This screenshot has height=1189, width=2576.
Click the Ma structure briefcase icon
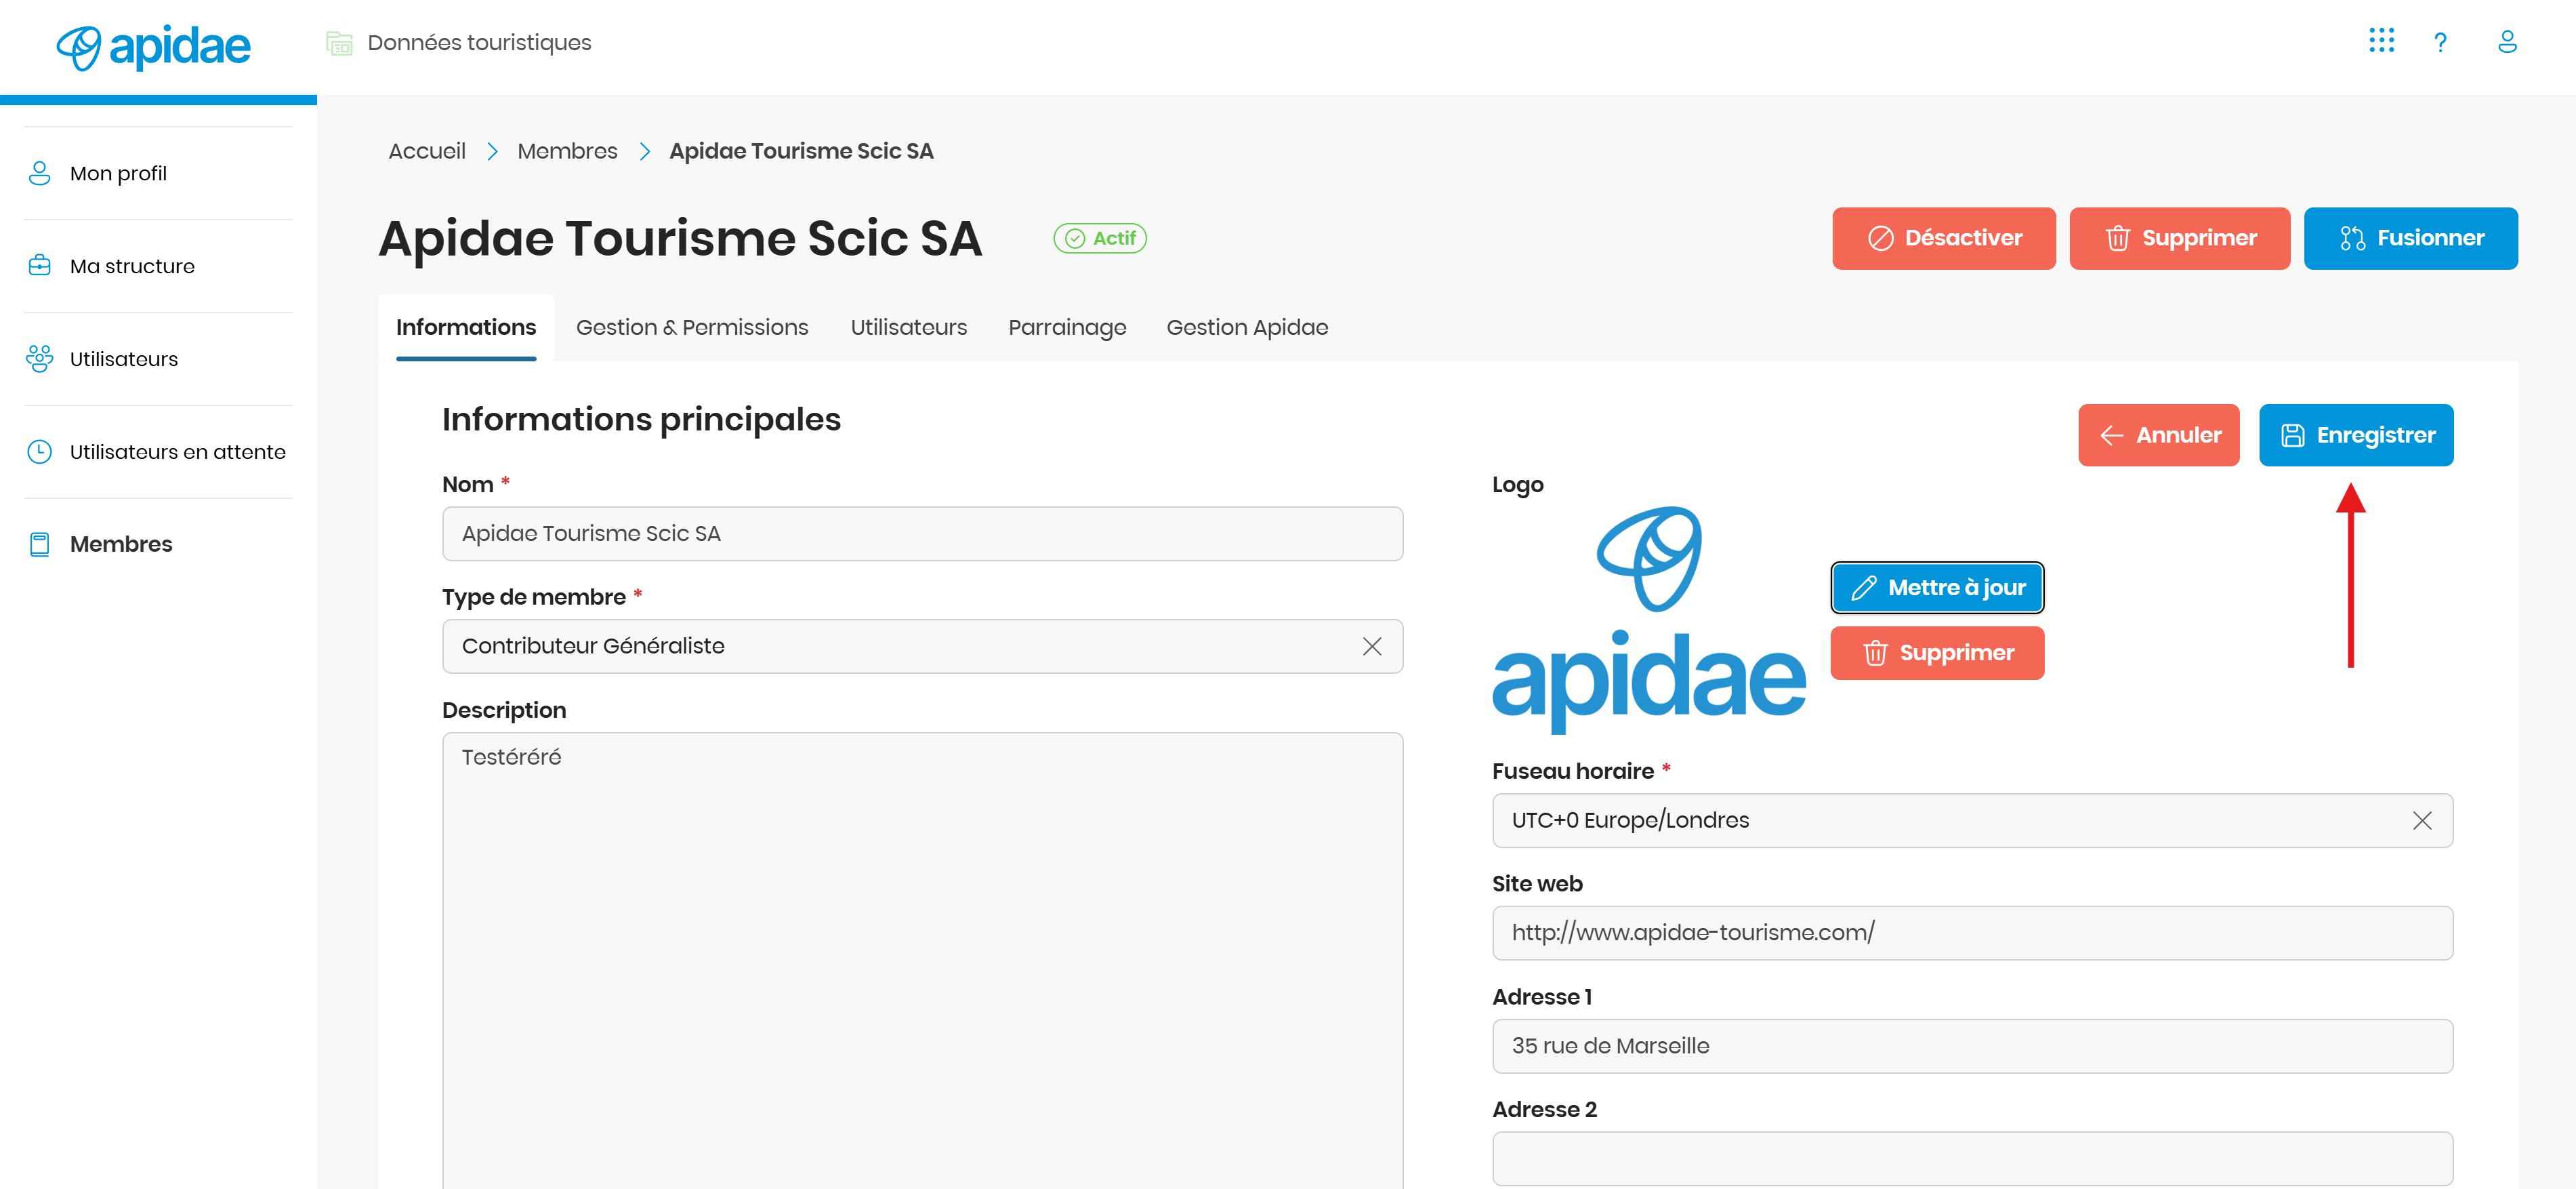[39, 265]
